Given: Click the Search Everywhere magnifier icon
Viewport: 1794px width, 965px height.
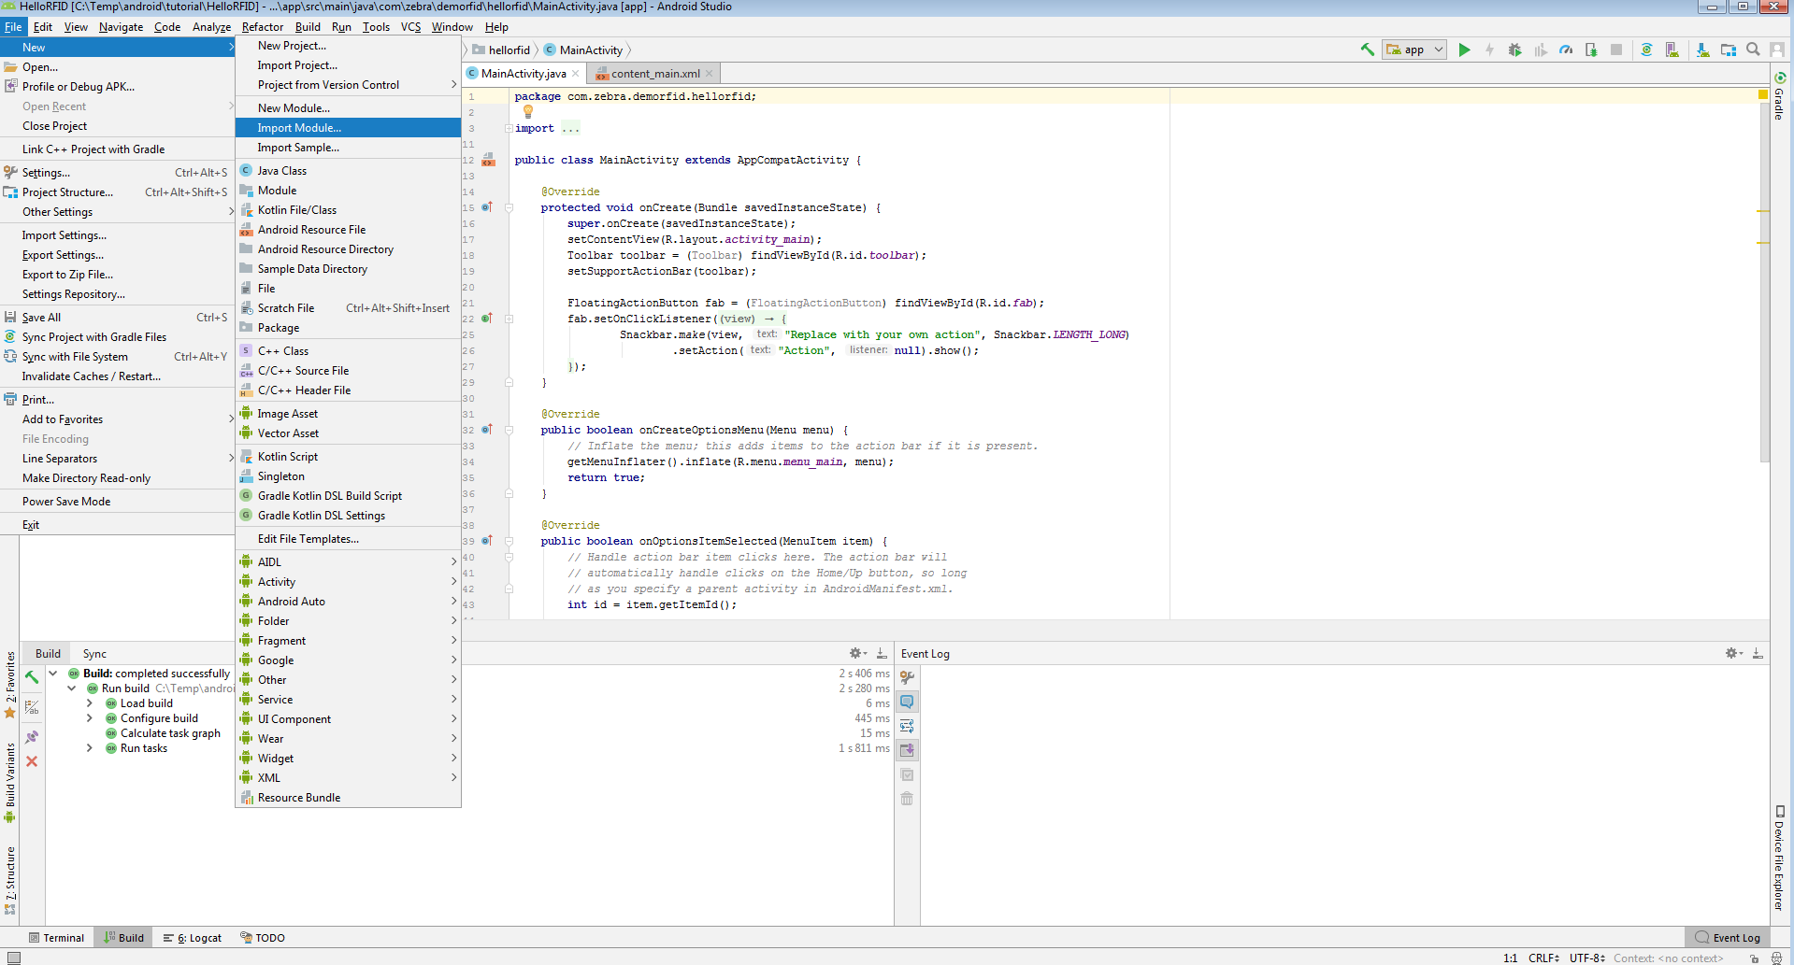Looking at the screenshot, I should 1753,50.
